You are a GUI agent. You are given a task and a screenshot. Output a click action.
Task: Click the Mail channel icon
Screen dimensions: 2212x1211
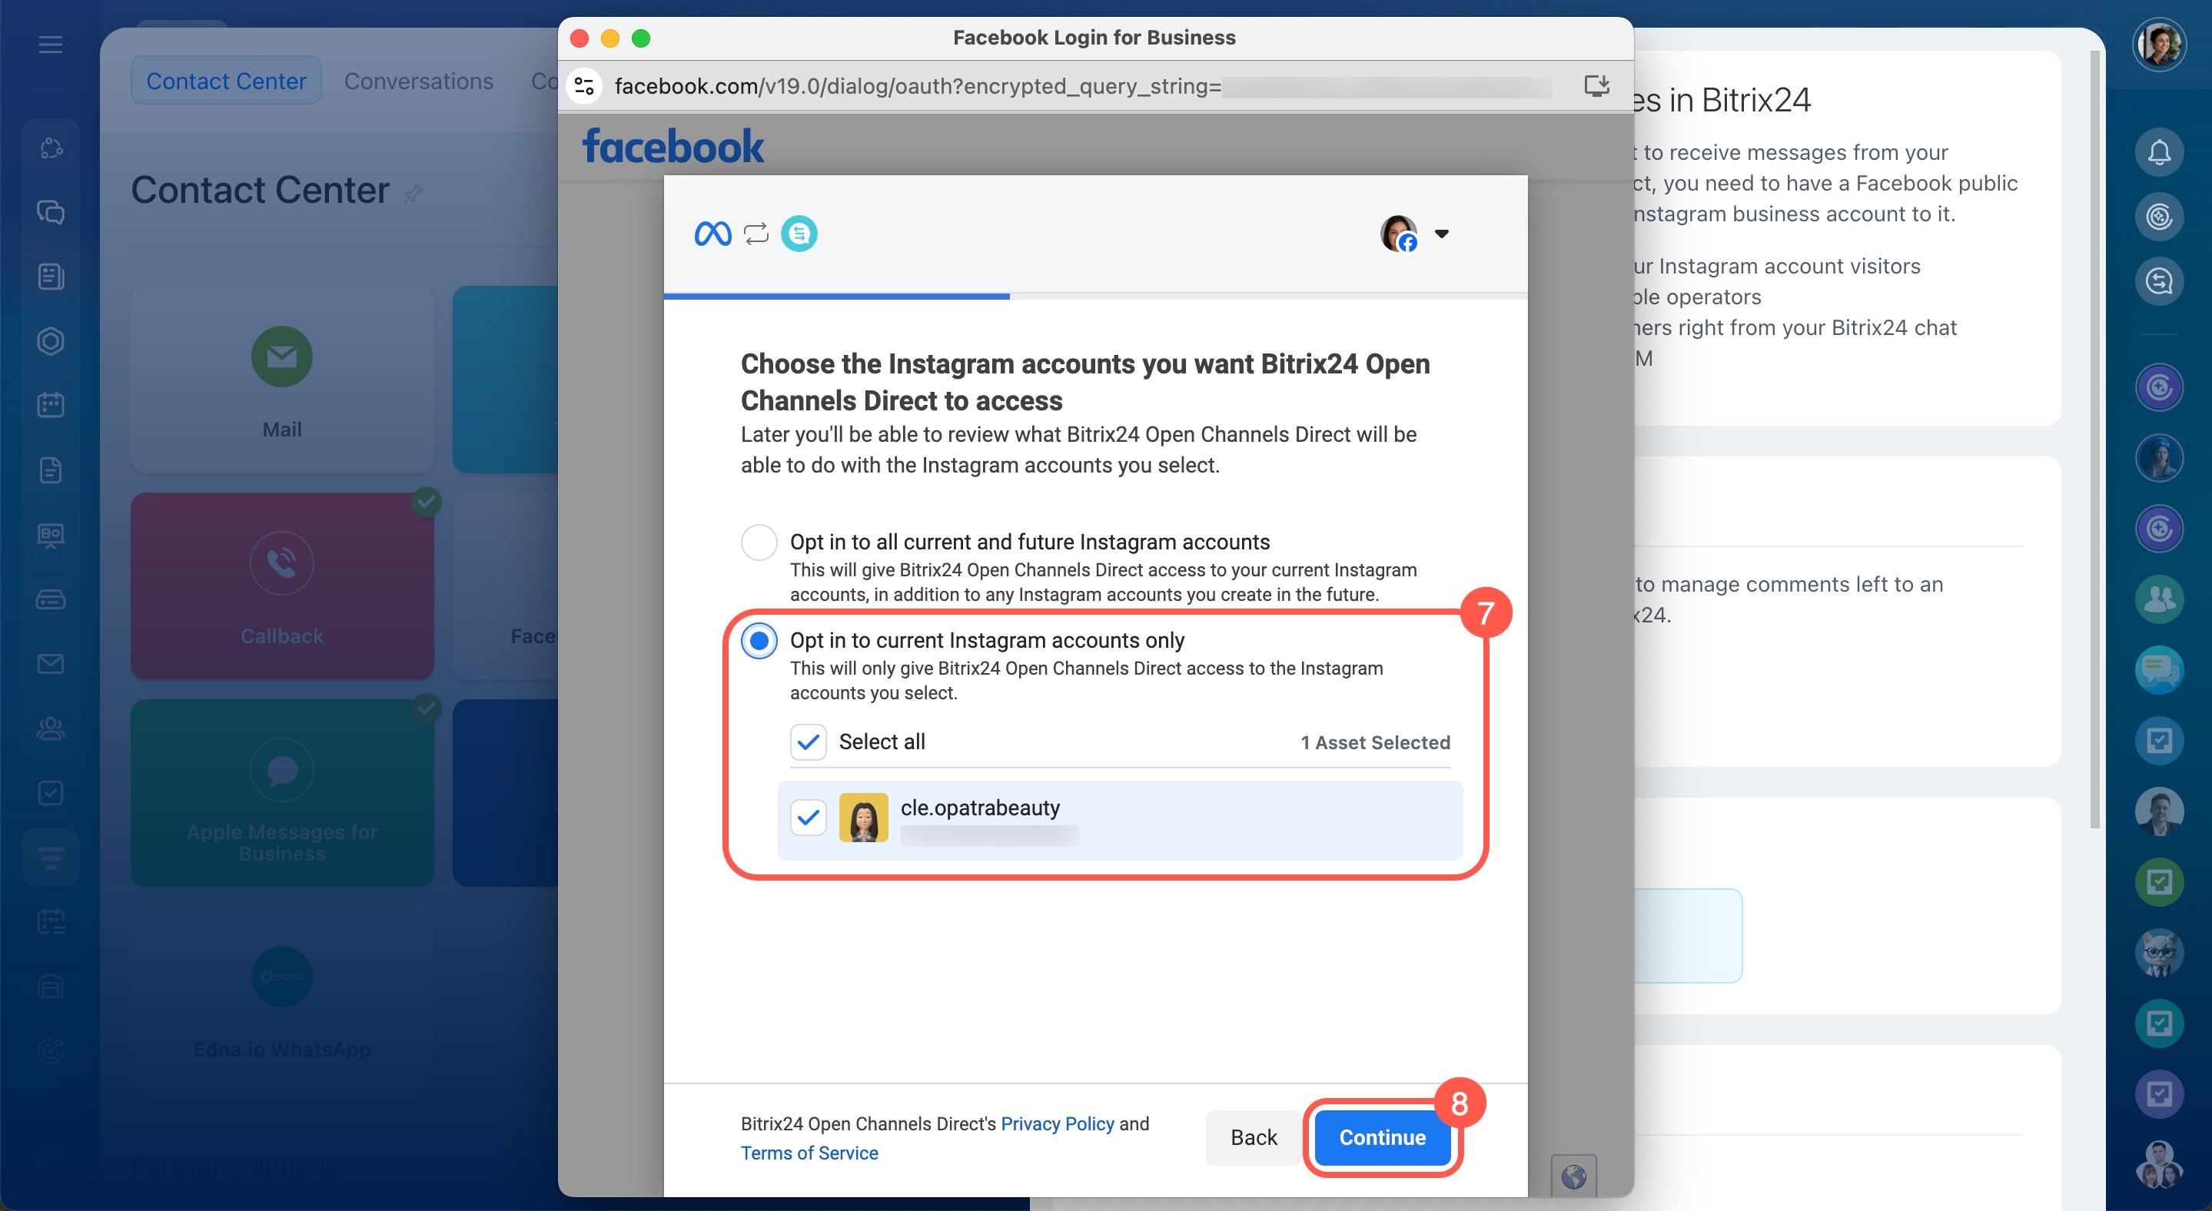[281, 357]
